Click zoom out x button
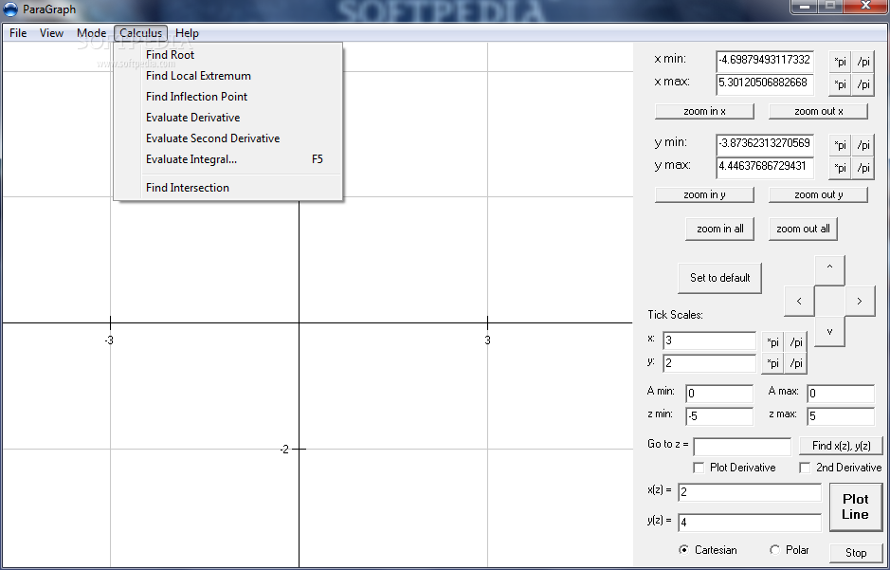The width and height of the screenshot is (890, 570). [x=818, y=111]
